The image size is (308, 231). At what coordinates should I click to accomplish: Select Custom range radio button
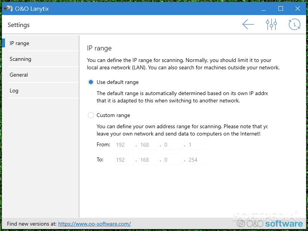coord(91,115)
